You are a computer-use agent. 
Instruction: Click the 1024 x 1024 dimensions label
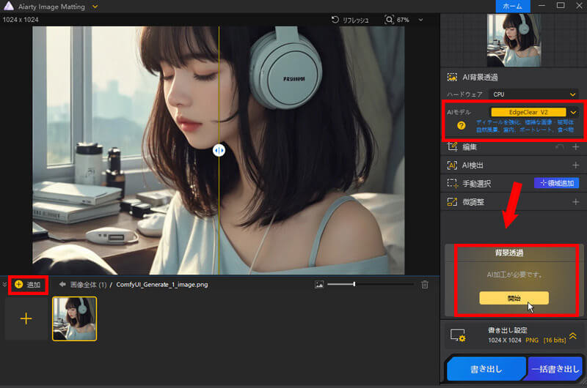click(21, 20)
